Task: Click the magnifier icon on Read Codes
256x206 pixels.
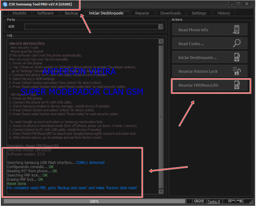Action: (x=237, y=43)
